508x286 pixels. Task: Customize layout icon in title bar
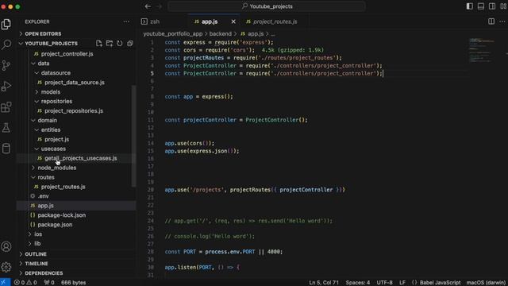(x=503, y=6)
